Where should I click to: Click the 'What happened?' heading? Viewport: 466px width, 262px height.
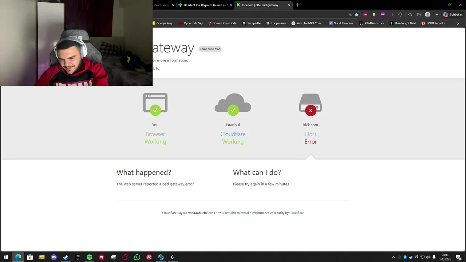(x=144, y=172)
